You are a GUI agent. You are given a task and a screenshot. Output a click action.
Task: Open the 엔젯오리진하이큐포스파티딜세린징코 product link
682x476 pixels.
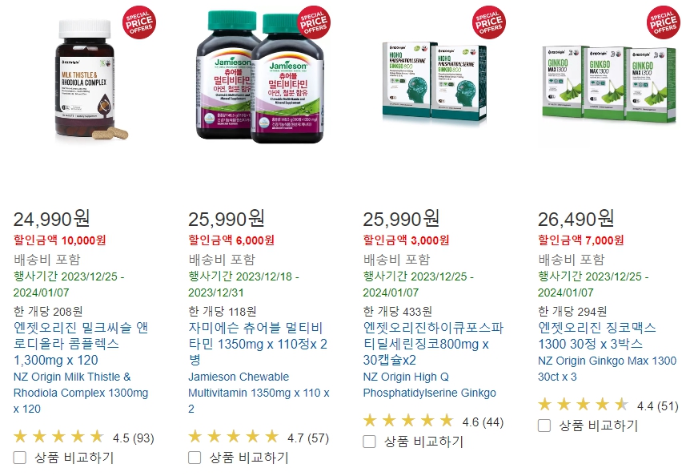tap(433, 344)
